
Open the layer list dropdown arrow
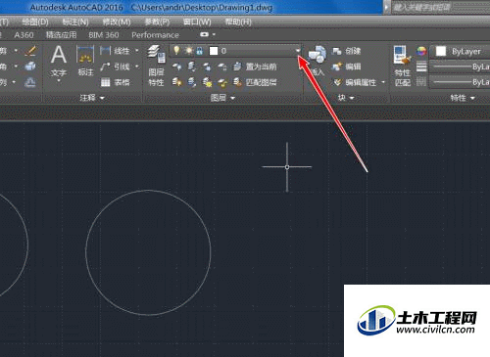tap(298, 51)
